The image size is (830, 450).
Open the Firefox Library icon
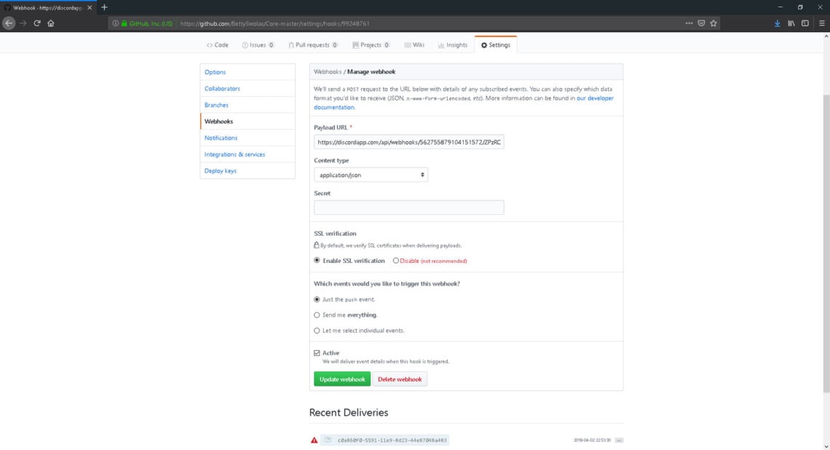791,23
